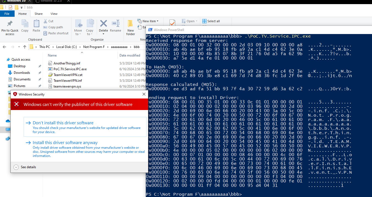Click the Delete red X icon
372x197 pixels.
(x=103, y=24)
